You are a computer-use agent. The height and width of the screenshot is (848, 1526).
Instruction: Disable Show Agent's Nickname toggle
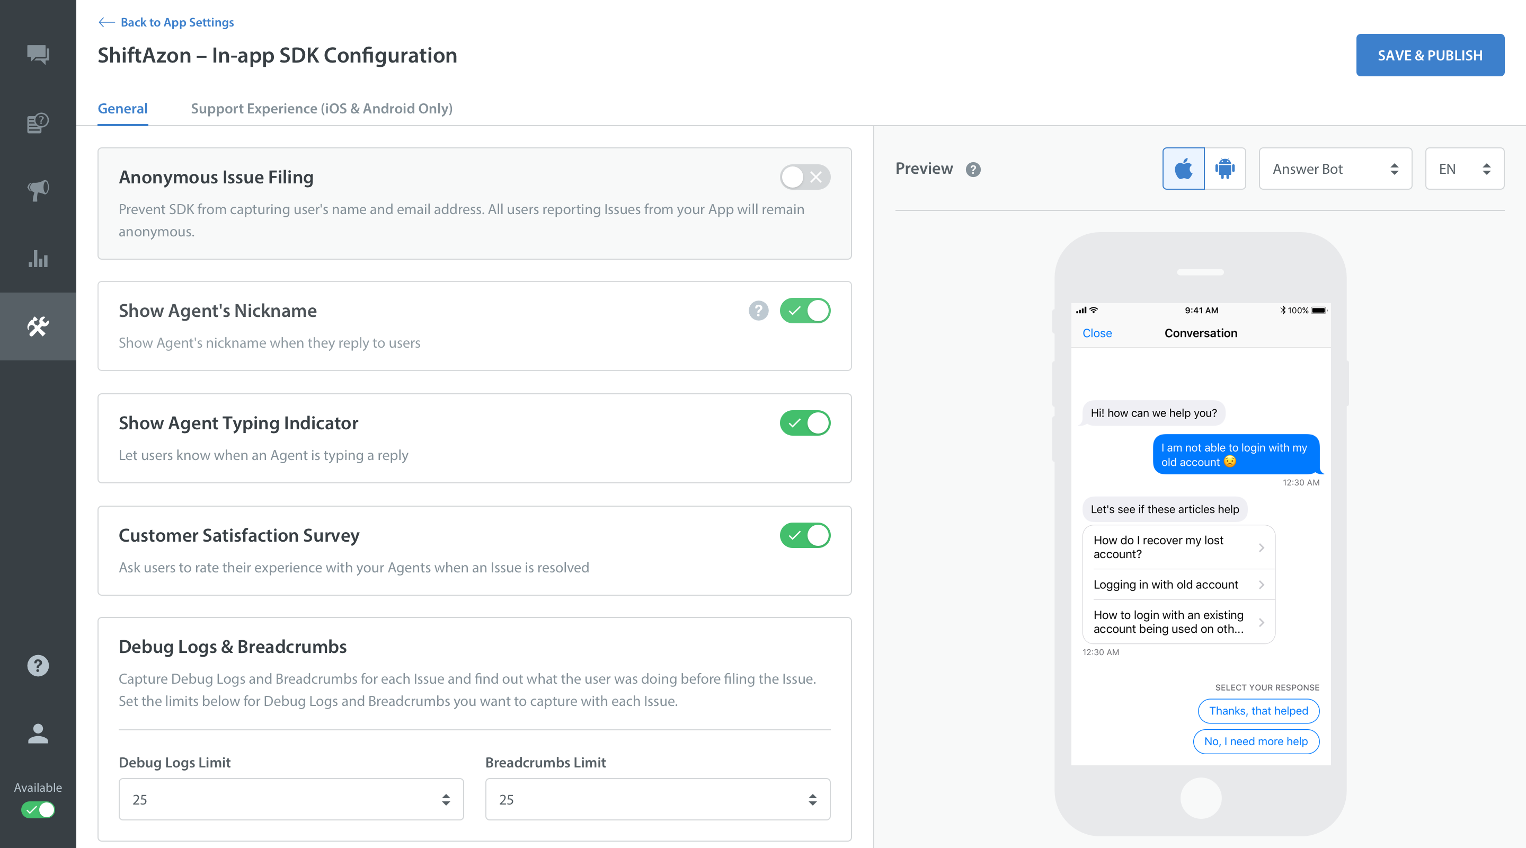pyautogui.click(x=804, y=311)
